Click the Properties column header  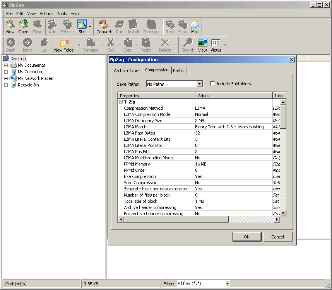click(x=156, y=96)
